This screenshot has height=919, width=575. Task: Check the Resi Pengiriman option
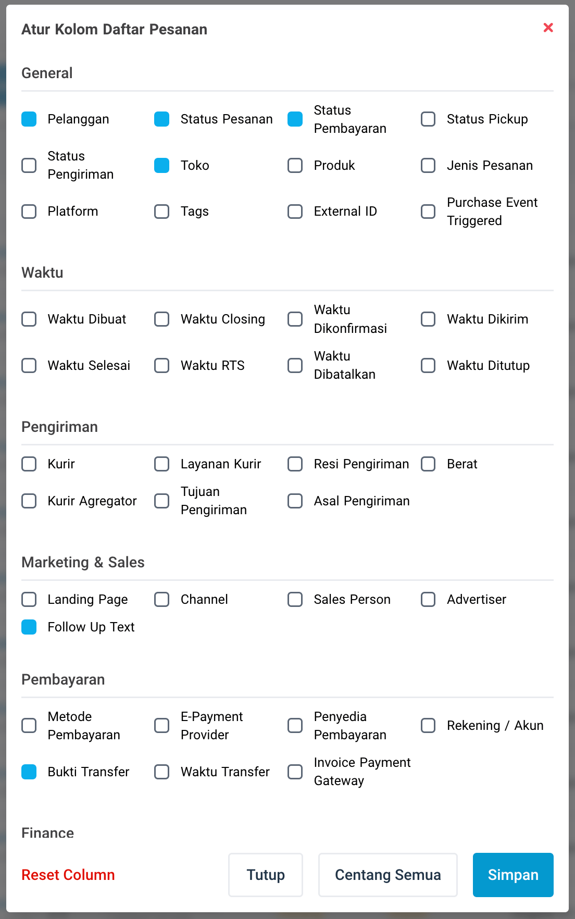click(x=295, y=464)
